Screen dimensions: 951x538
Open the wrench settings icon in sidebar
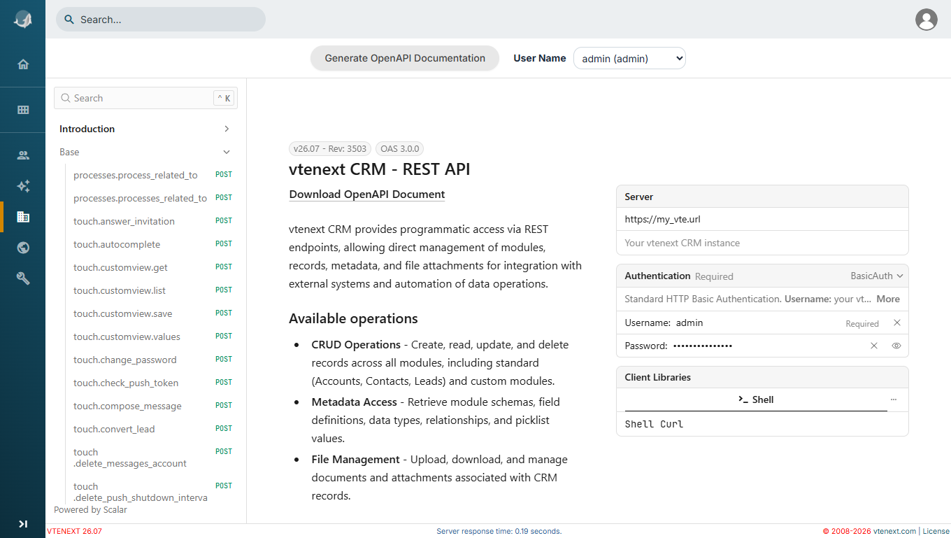click(x=23, y=278)
